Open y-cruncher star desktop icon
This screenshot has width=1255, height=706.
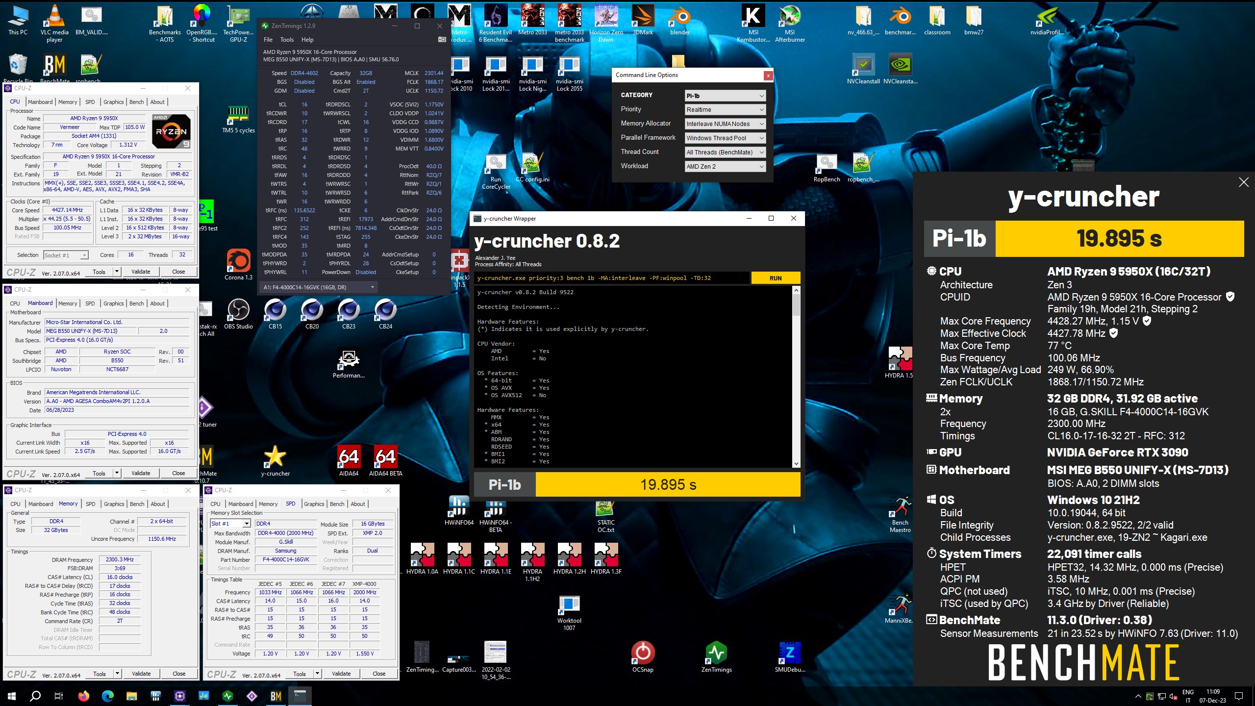pos(275,461)
